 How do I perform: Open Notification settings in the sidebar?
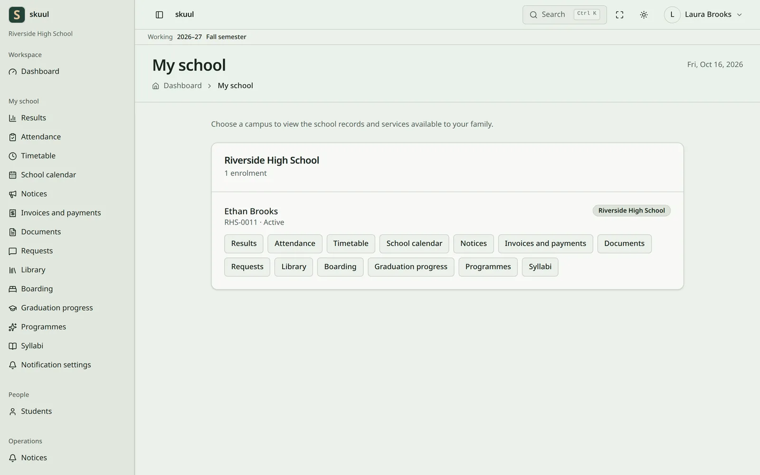67,365
